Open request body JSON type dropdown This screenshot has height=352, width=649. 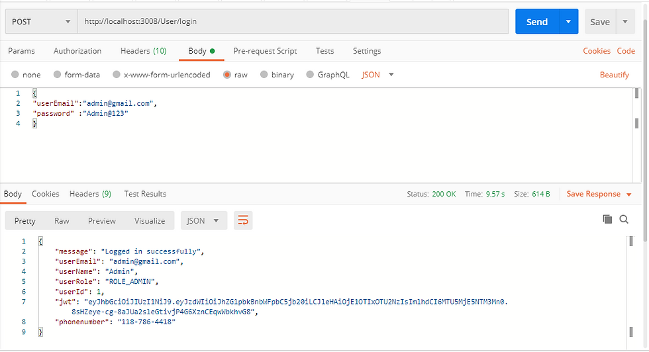click(x=377, y=75)
